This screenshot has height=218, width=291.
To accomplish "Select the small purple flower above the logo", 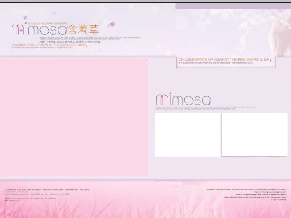I will [25, 18].
